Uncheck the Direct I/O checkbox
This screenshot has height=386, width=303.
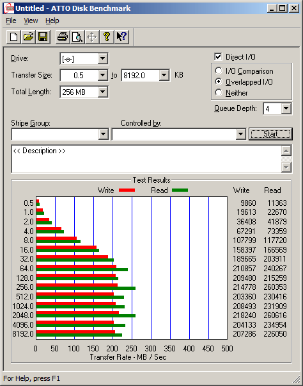point(218,56)
